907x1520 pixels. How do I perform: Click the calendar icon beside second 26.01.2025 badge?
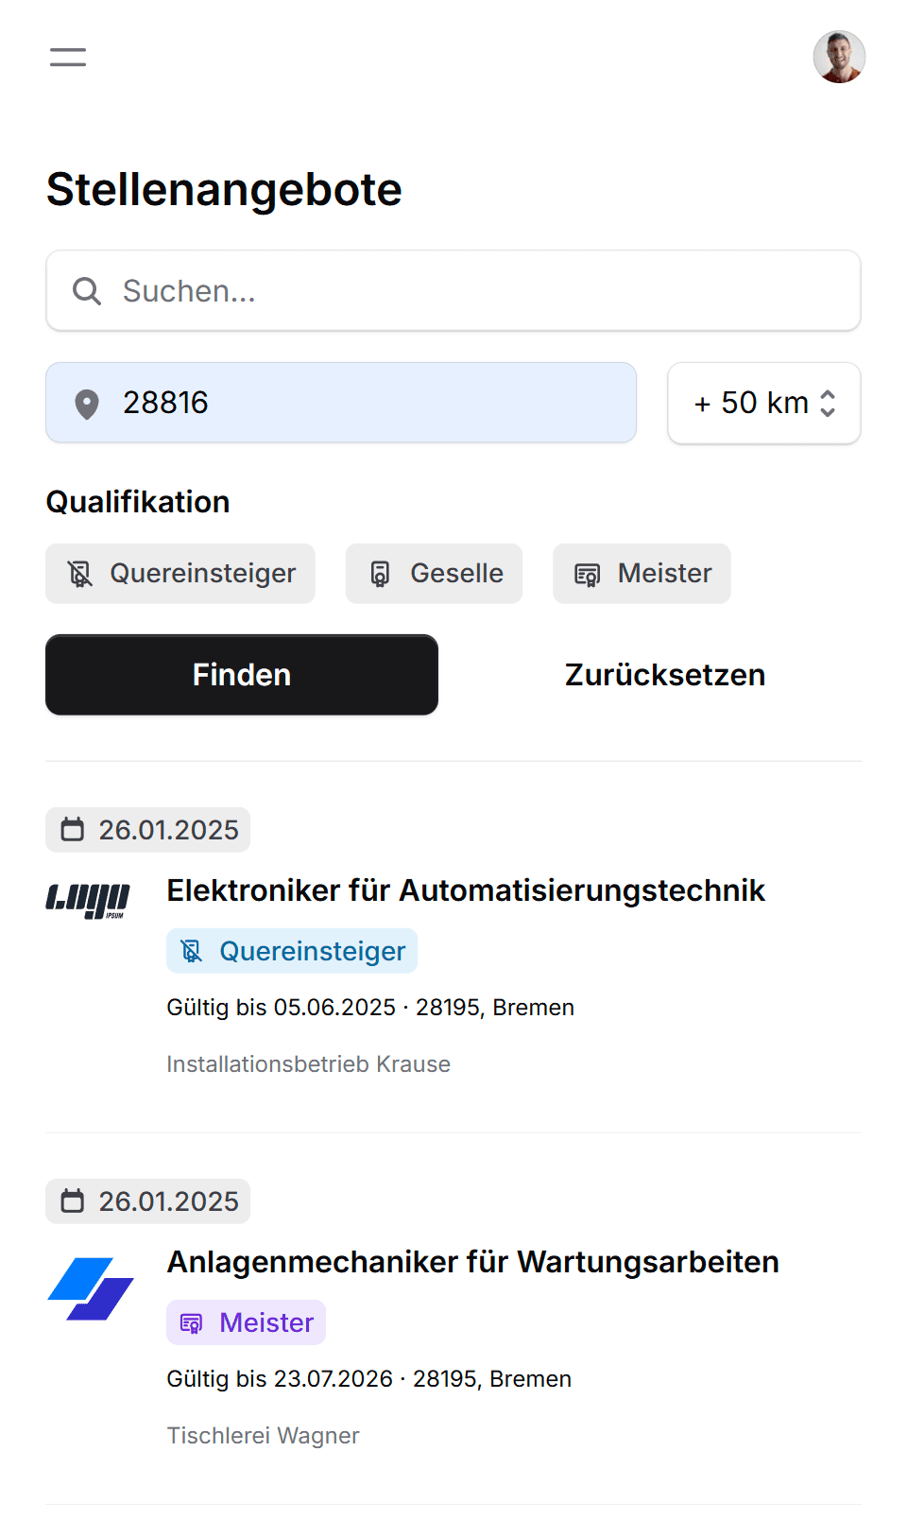pyautogui.click(x=74, y=1200)
